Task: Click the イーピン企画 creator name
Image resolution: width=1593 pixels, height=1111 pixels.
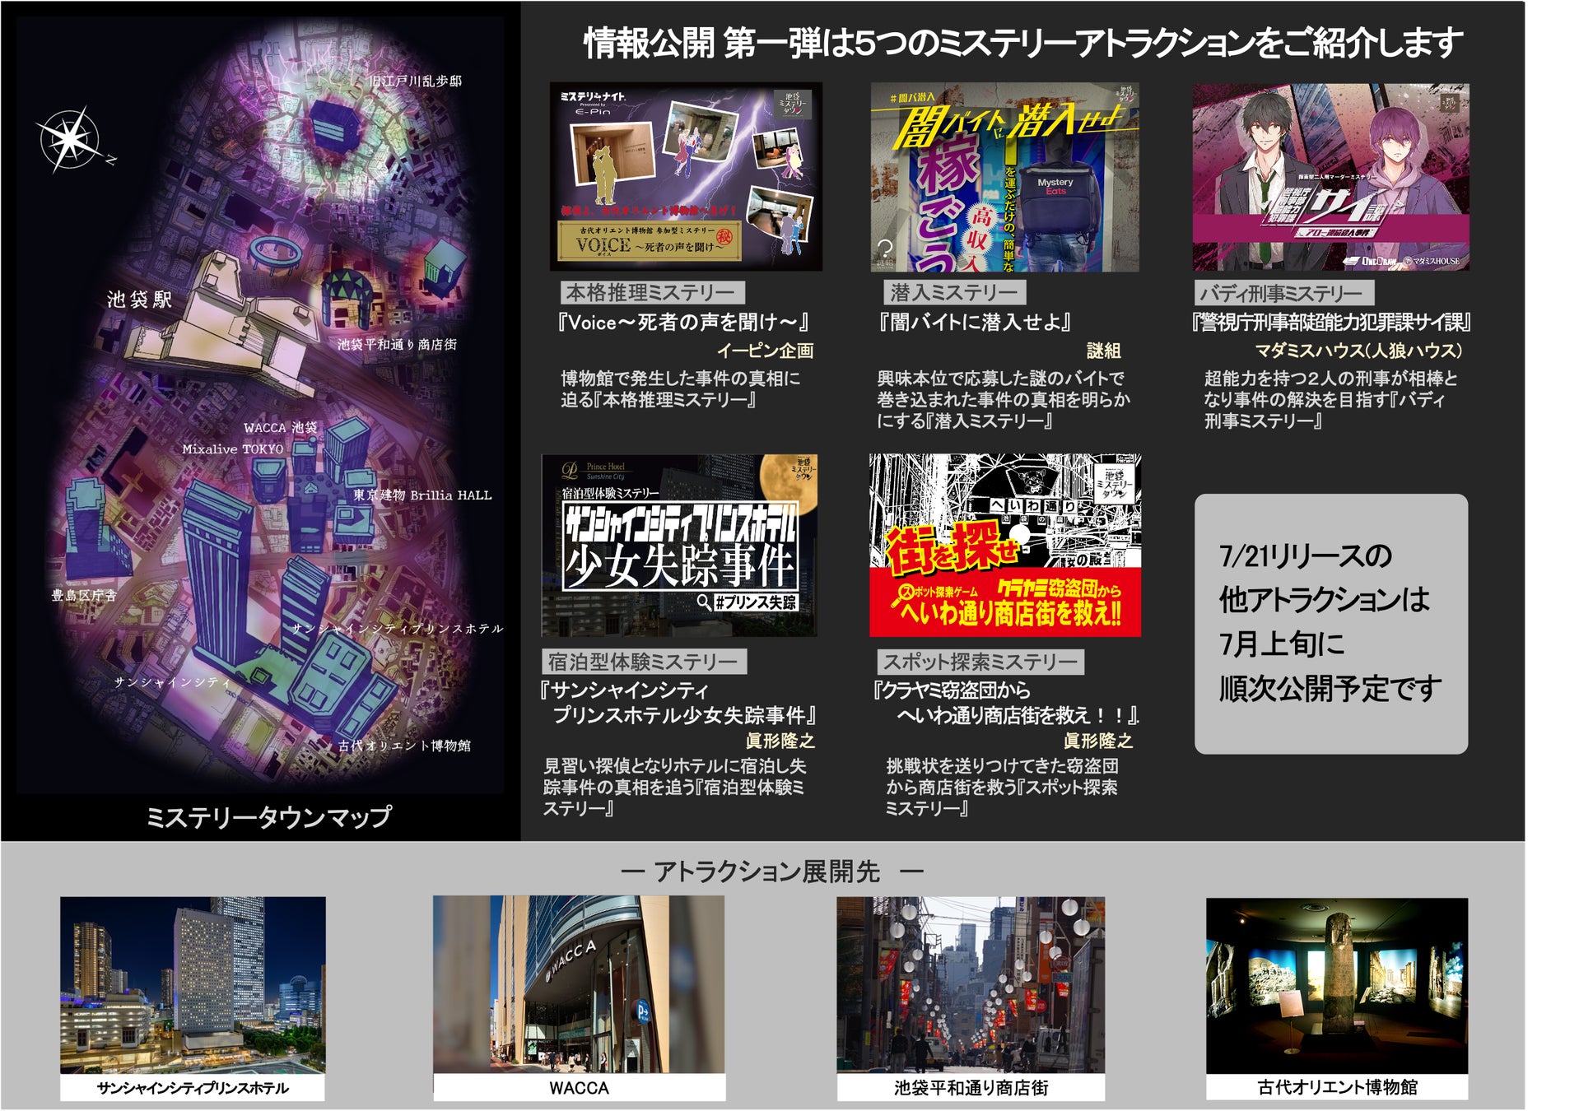Action: (764, 351)
